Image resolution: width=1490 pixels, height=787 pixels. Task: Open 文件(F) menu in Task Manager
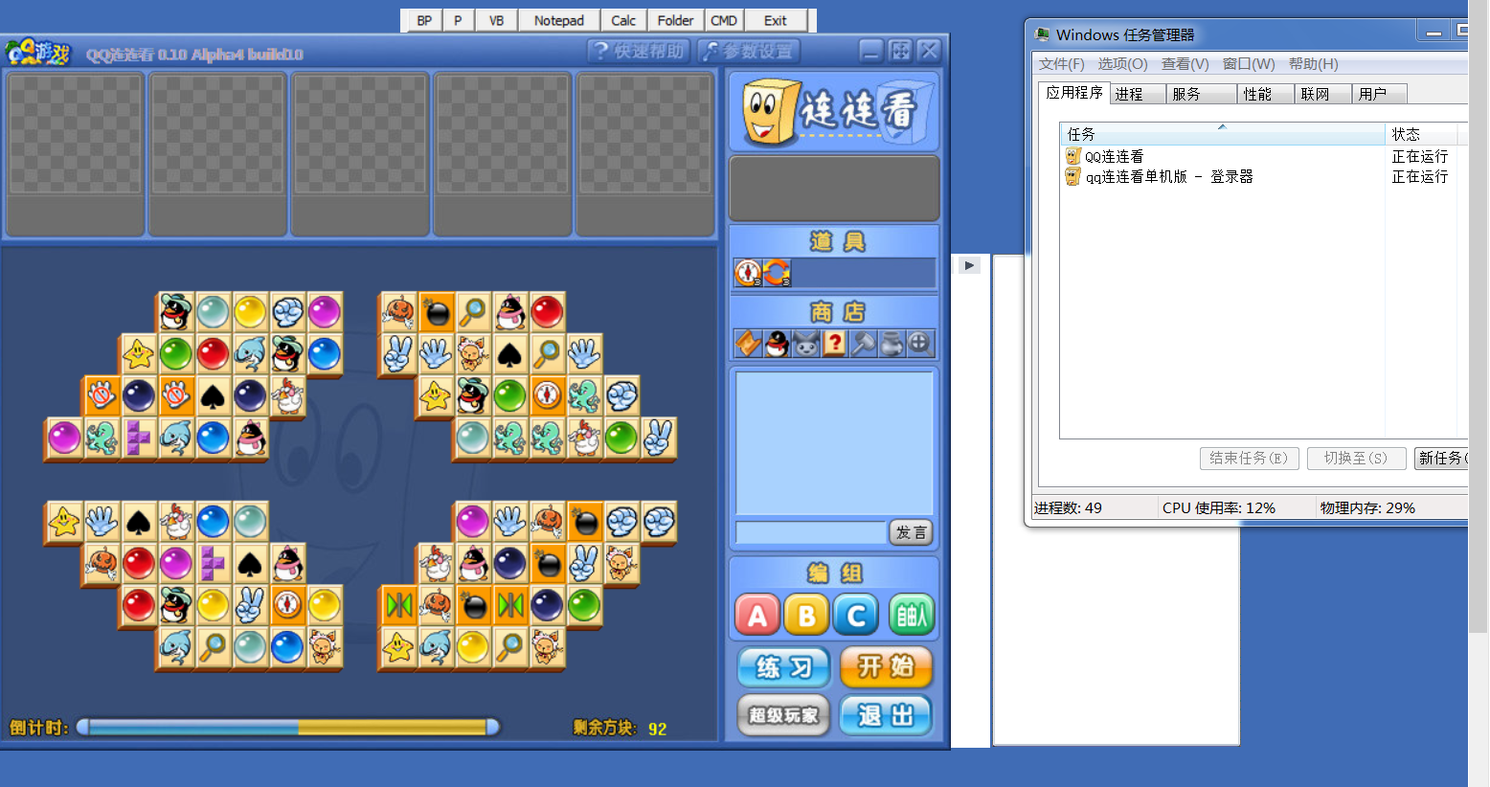coord(1061,64)
